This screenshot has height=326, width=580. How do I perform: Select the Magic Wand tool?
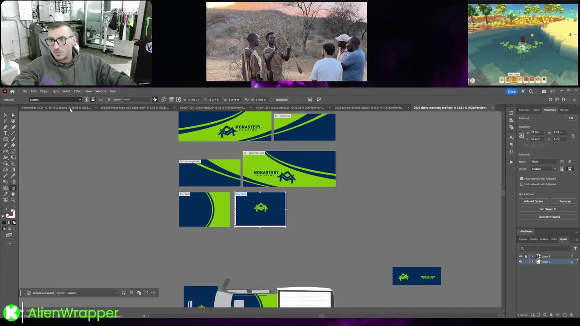(5, 121)
